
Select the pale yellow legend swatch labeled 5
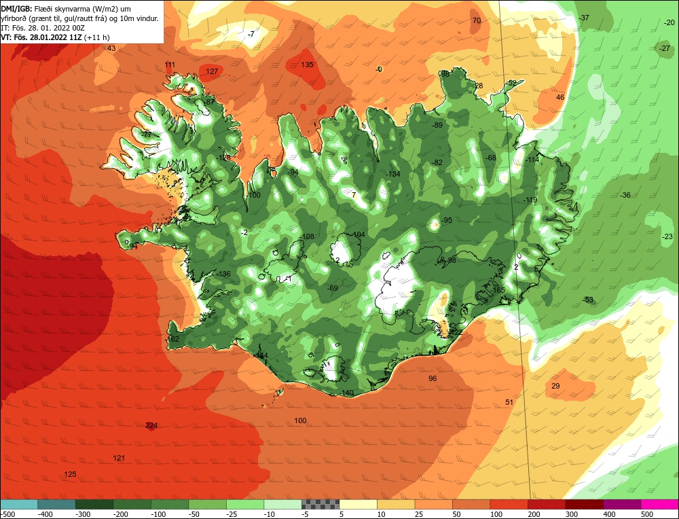tap(358, 504)
